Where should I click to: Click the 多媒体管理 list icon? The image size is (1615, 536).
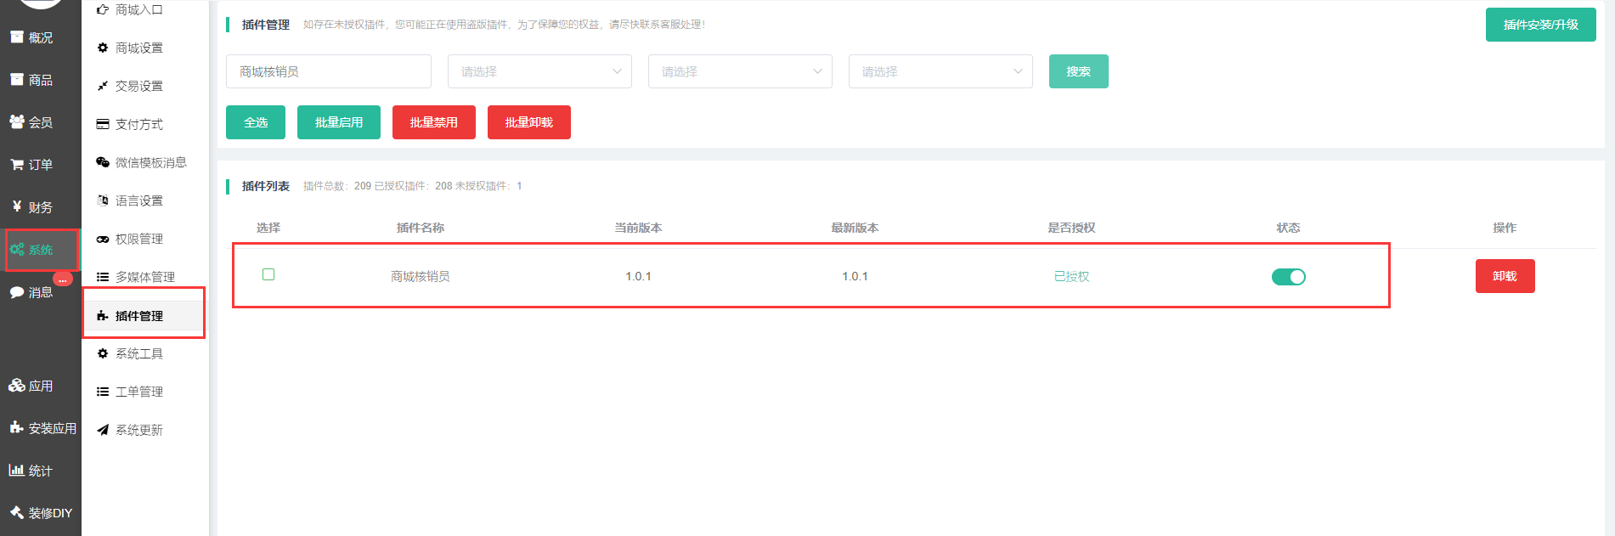(x=103, y=277)
